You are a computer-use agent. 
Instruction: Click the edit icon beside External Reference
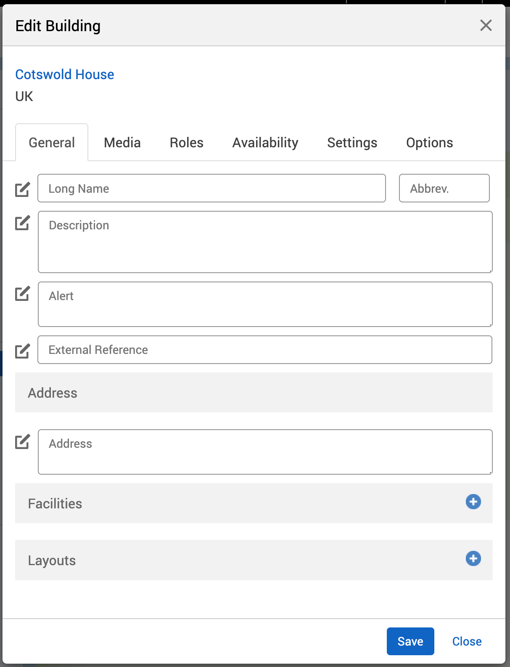point(22,351)
